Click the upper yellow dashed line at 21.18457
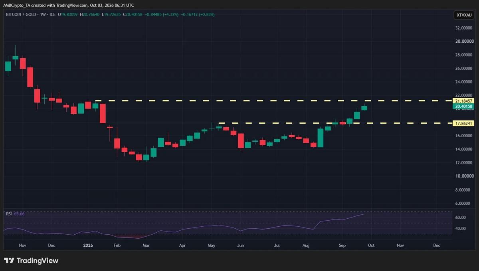The height and width of the screenshot is (271, 479). (x=273, y=101)
